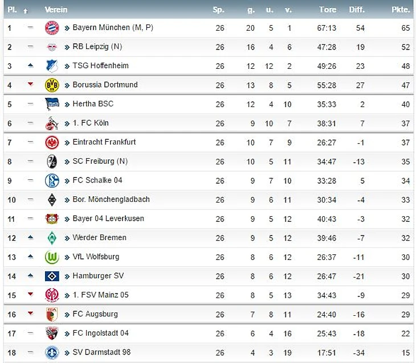The image size is (416, 363).
Task: Click the SV Darmstadt 98 crest
Action: pos(52,353)
